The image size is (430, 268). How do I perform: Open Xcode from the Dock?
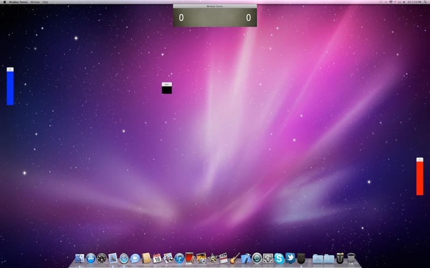point(246,258)
